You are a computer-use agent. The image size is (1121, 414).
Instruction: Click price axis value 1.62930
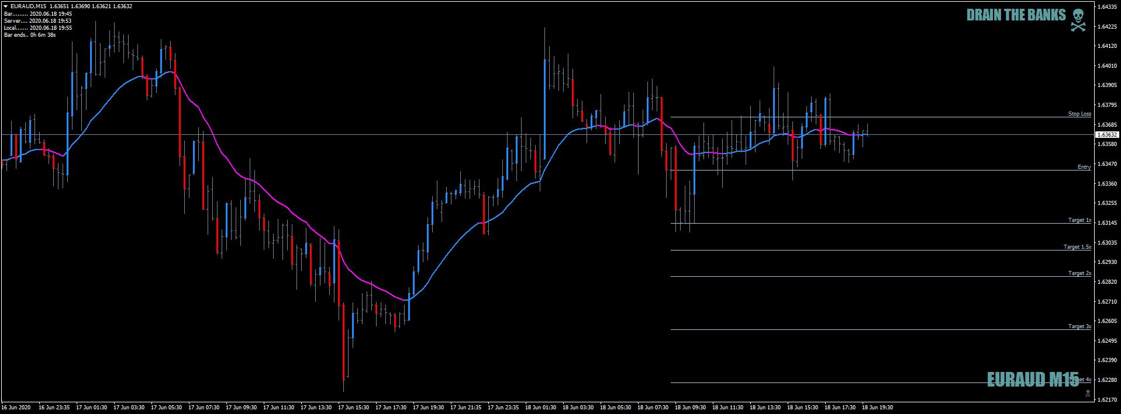tap(1108, 262)
